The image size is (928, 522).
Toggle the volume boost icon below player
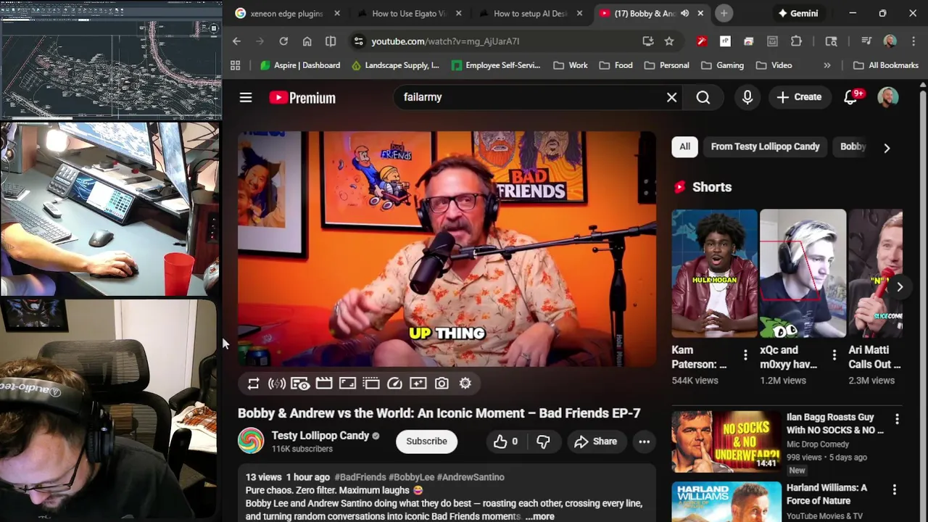click(x=277, y=384)
